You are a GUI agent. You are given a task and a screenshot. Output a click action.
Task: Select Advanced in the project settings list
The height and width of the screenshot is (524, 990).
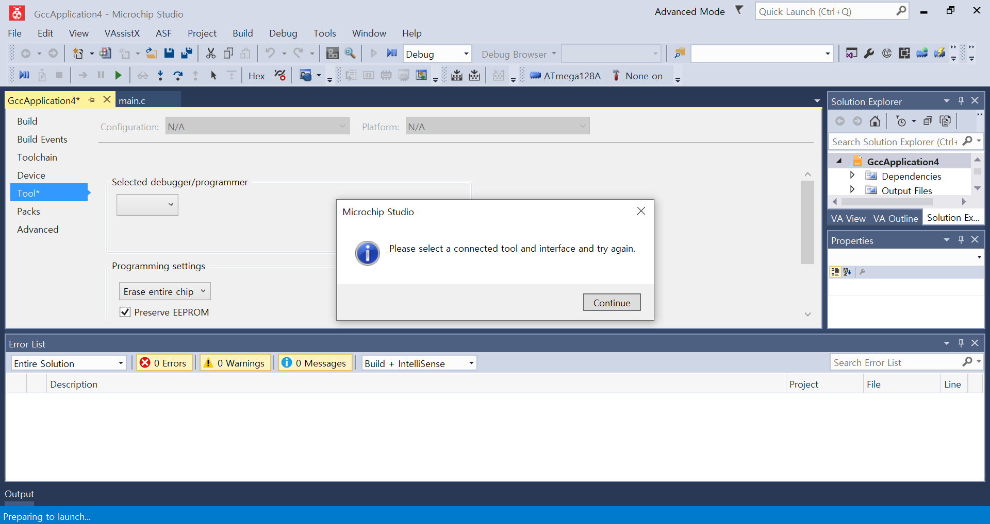38,229
